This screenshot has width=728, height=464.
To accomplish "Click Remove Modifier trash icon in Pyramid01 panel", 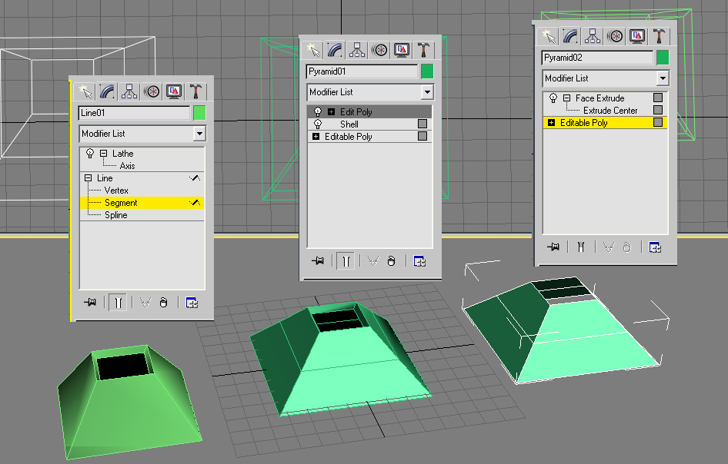I will click(x=391, y=261).
